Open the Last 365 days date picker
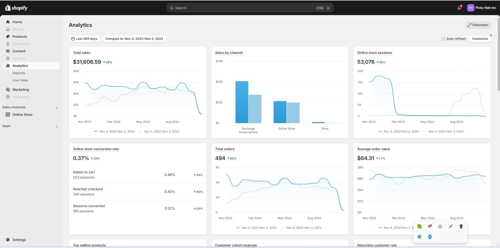 [x=84, y=39]
